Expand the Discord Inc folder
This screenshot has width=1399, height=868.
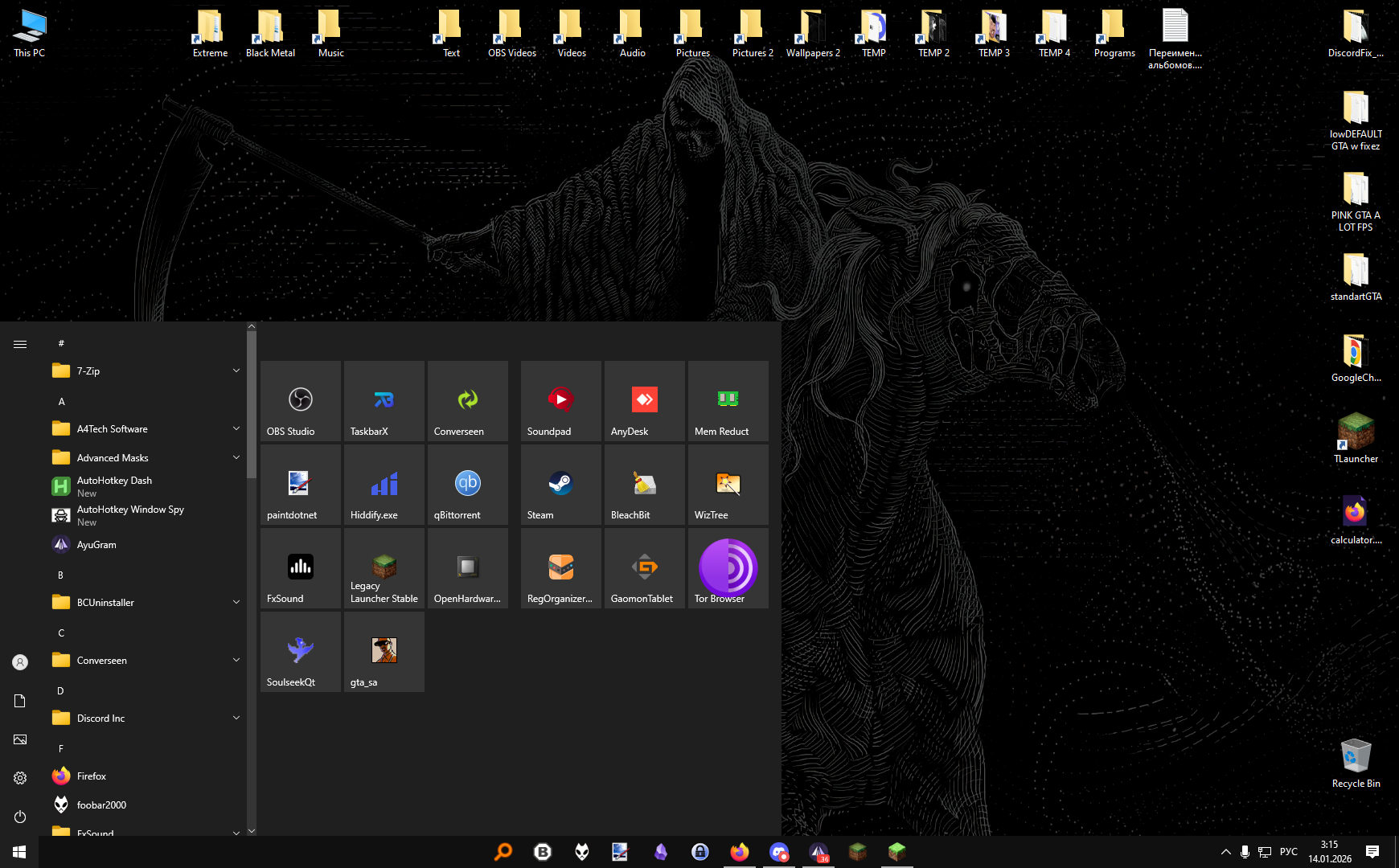click(146, 719)
